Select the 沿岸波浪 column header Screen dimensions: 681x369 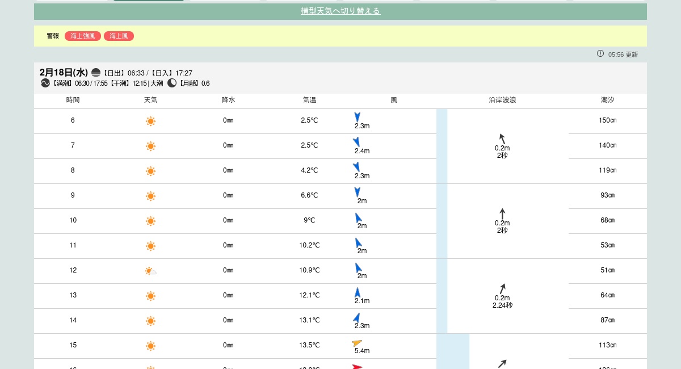click(502, 100)
